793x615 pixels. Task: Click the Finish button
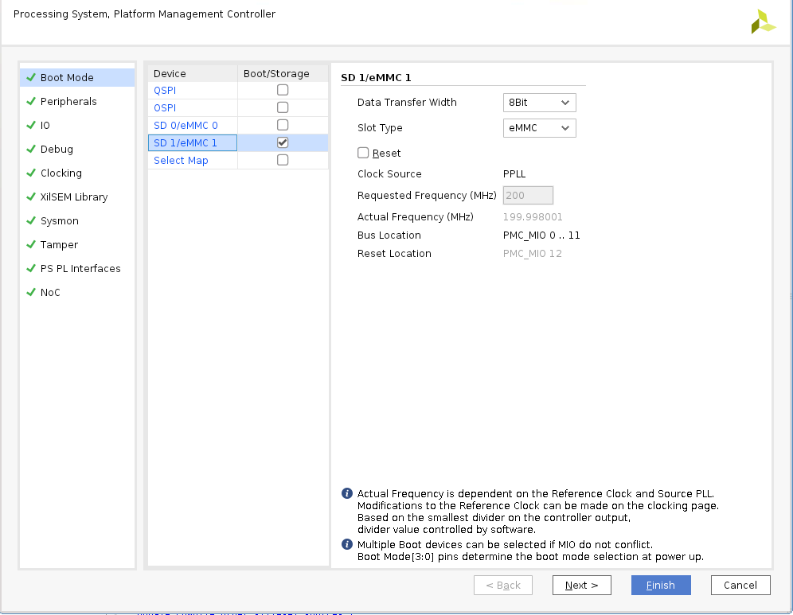point(661,586)
